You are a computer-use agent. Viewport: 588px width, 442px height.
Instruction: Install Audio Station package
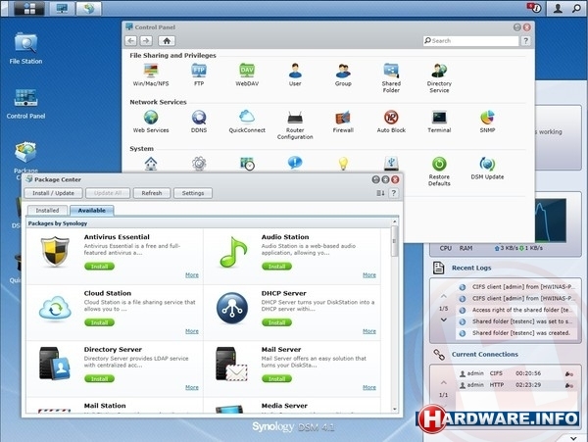coord(276,267)
